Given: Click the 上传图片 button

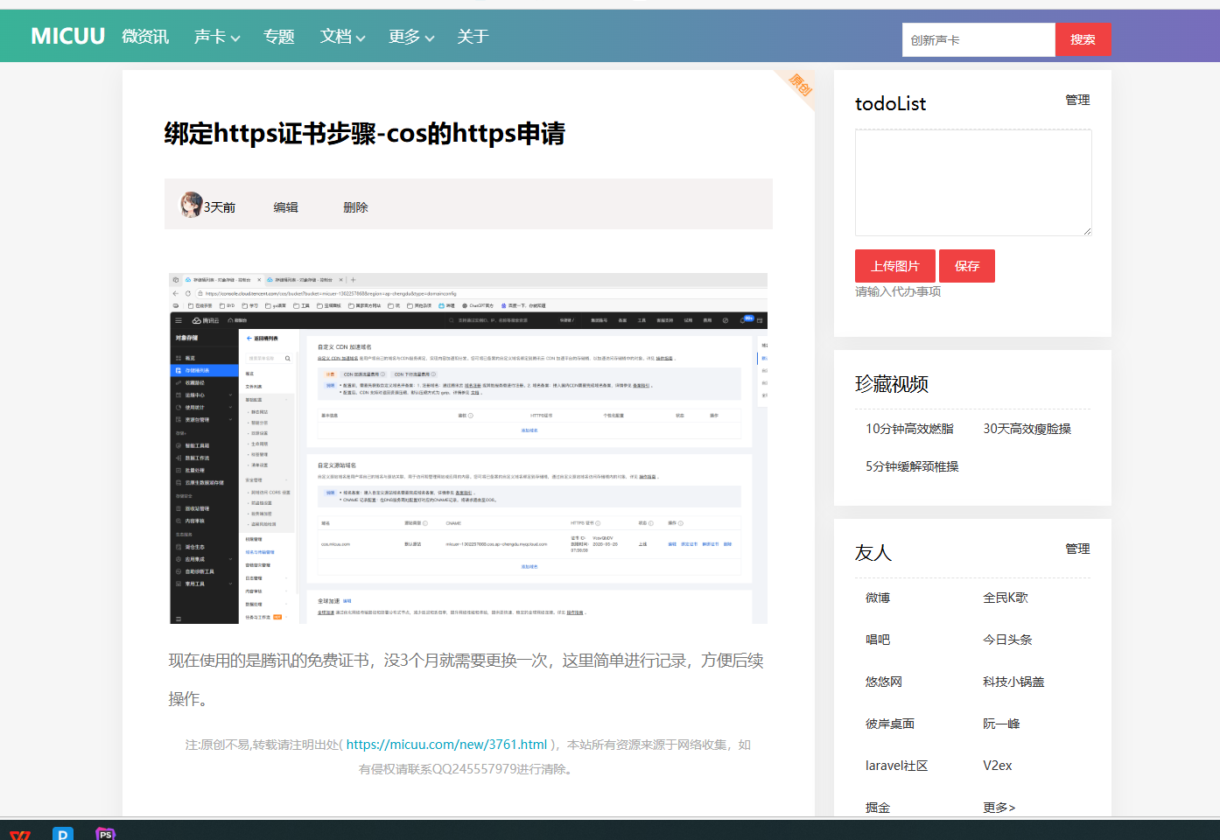Looking at the screenshot, I should [x=894, y=266].
